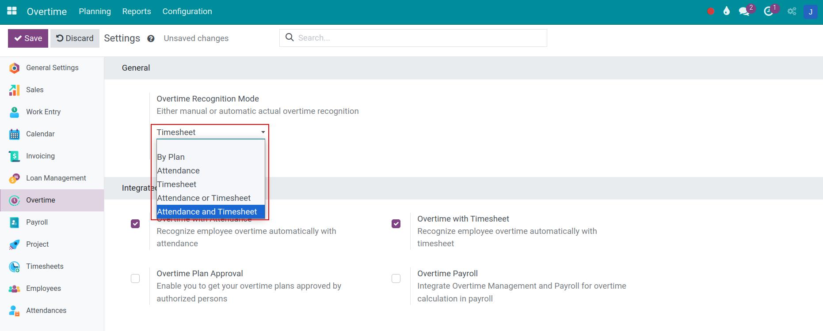Viewport: 823px width, 331px height.
Task: Click the Overtime Recognition Mode dropdown arrow
Action: 263,132
